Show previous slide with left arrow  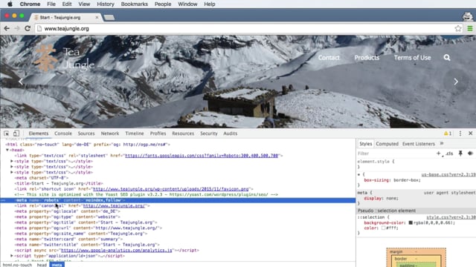tap(21, 82)
